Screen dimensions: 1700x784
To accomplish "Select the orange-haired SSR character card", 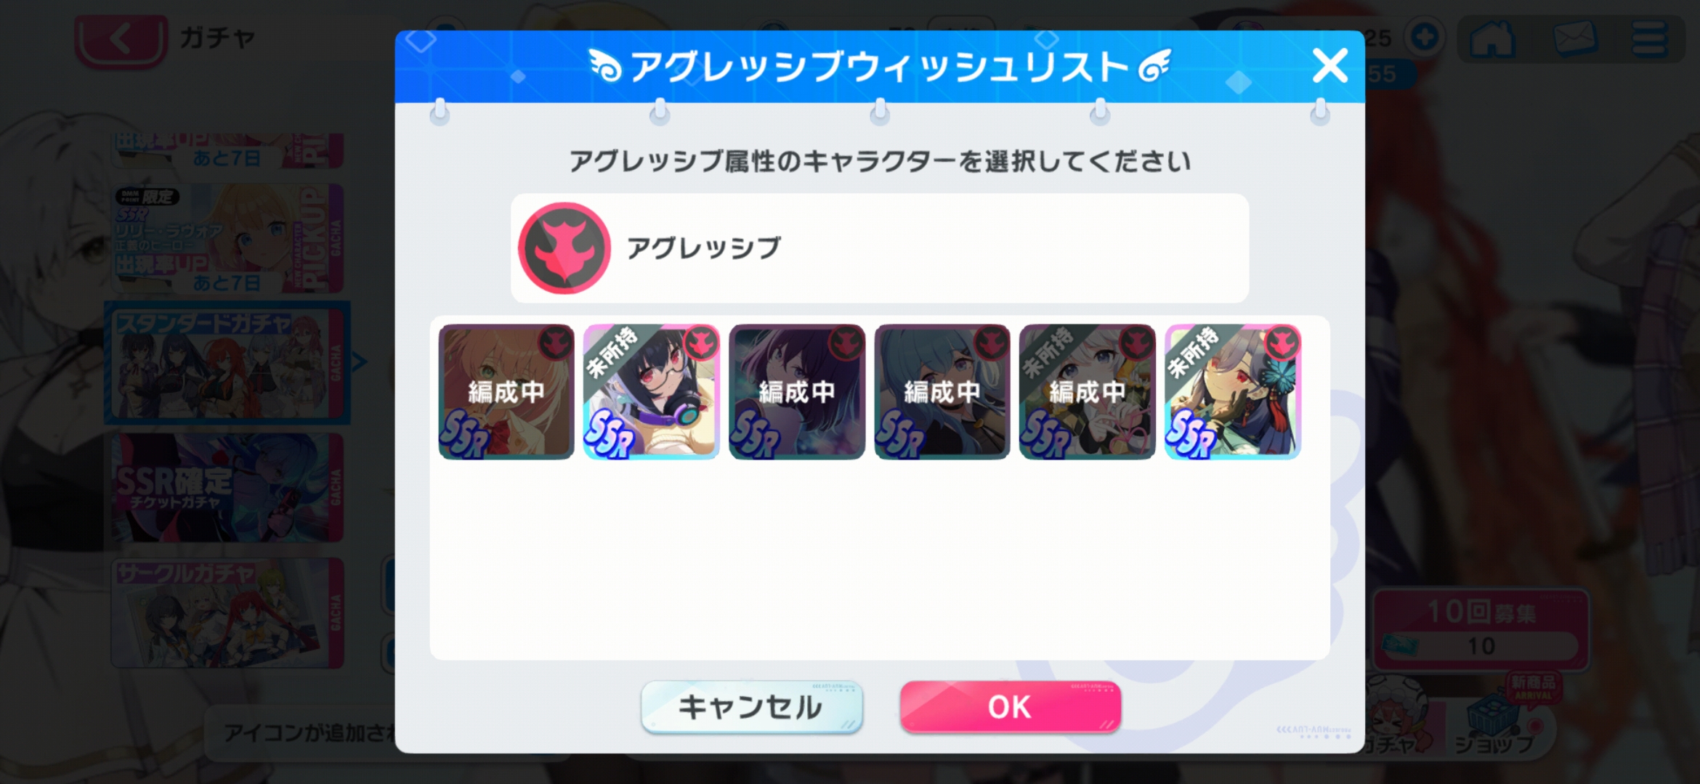I will [506, 391].
